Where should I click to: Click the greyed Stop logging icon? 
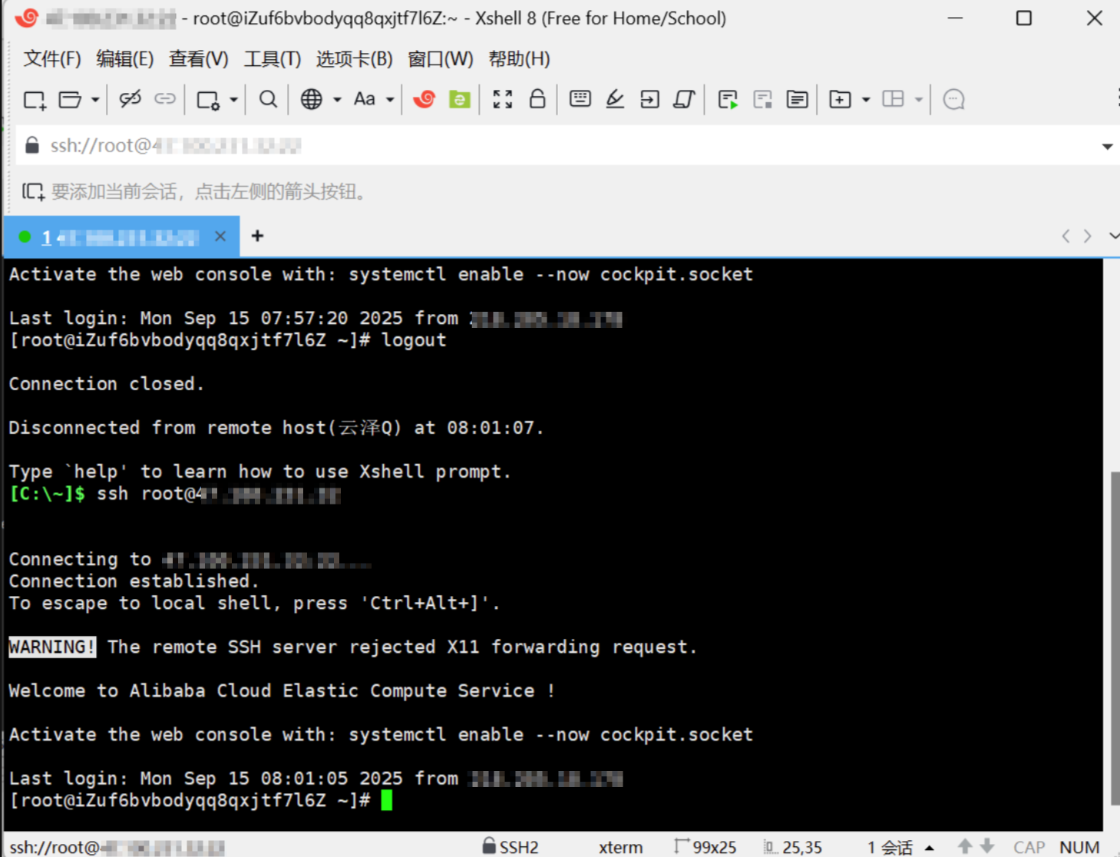coord(762,100)
